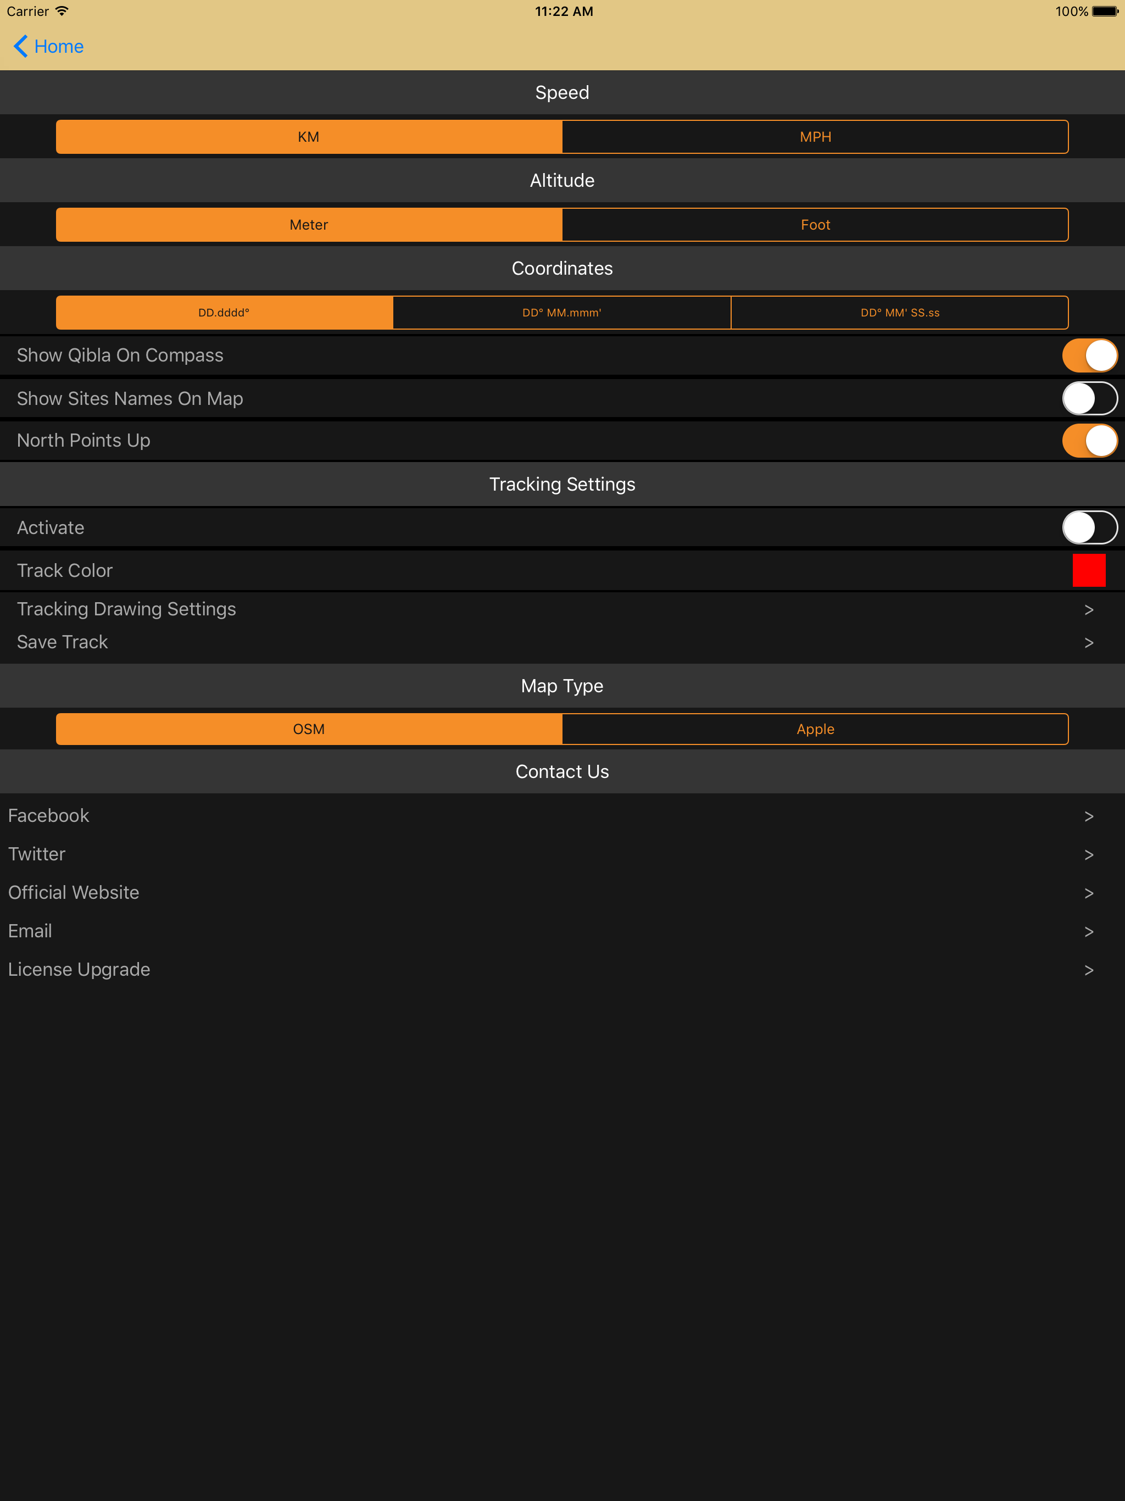Open Twitter contact link

pyautogui.click(x=562, y=854)
